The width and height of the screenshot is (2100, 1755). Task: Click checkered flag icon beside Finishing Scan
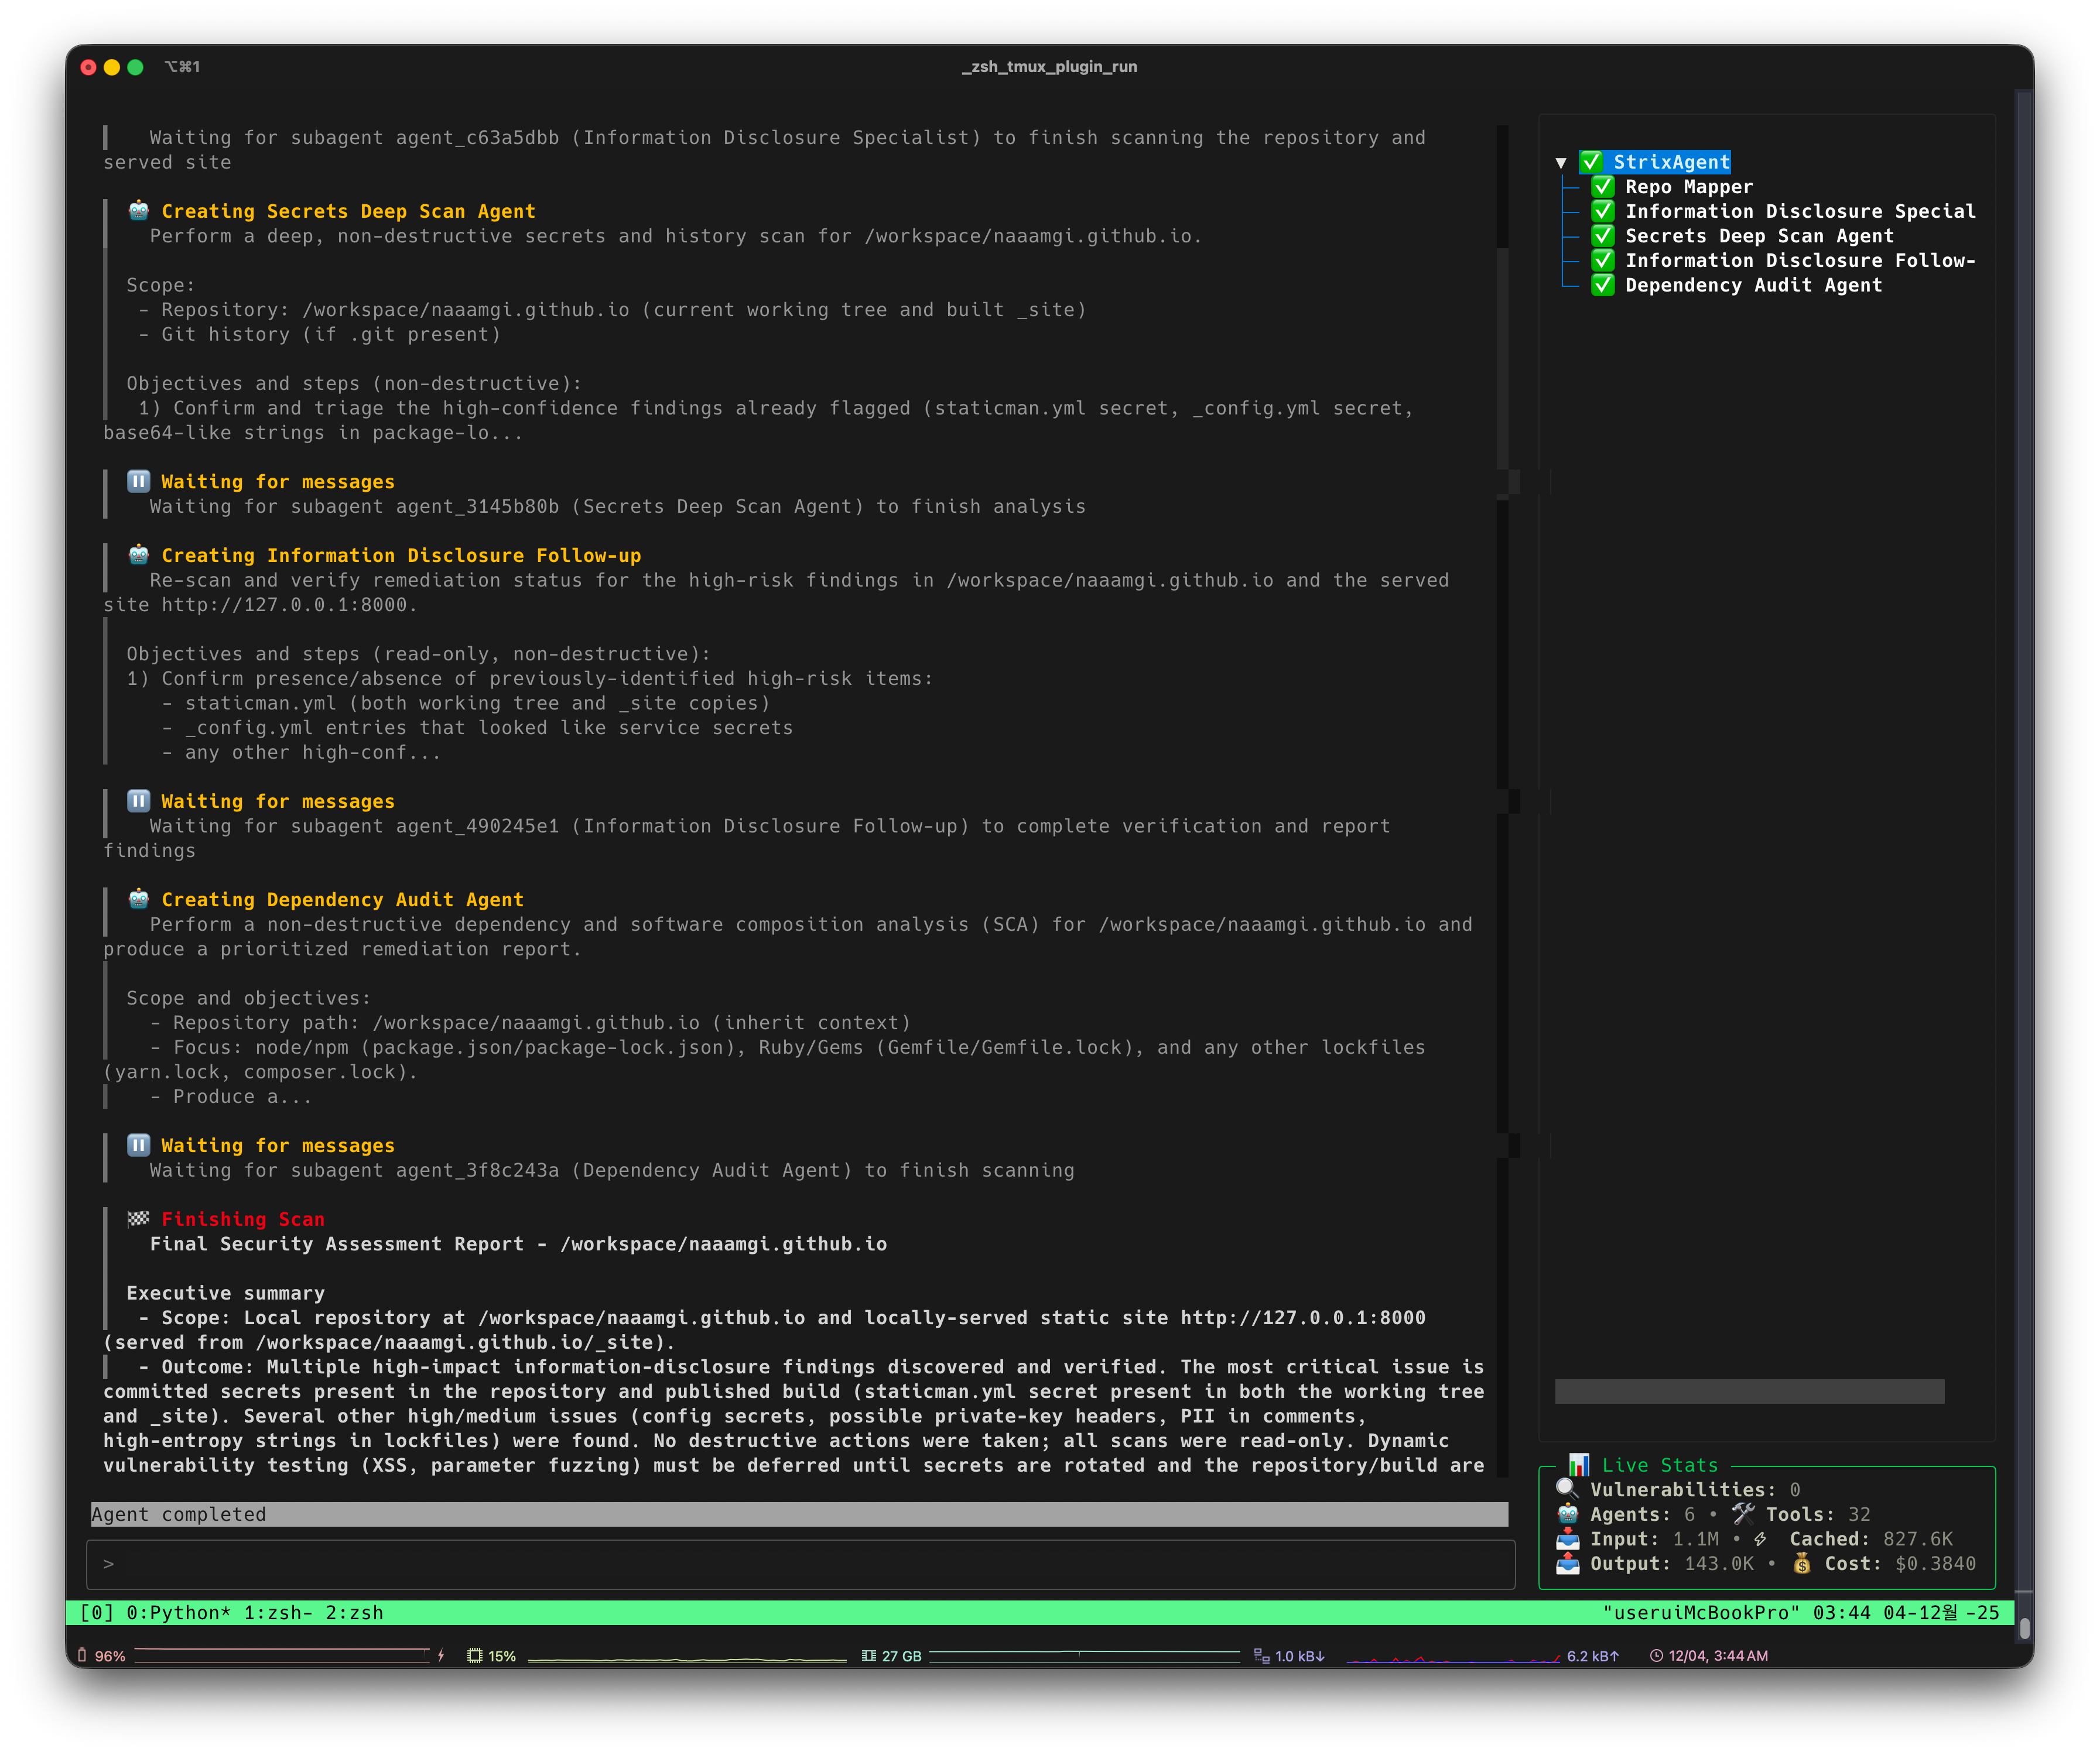pyautogui.click(x=139, y=1218)
